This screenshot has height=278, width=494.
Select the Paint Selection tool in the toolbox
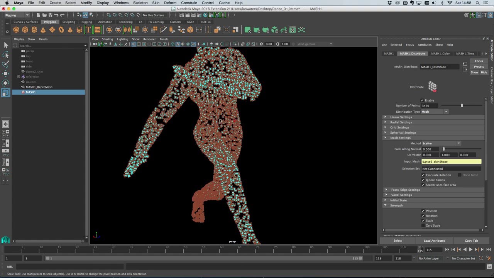click(6, 64)
